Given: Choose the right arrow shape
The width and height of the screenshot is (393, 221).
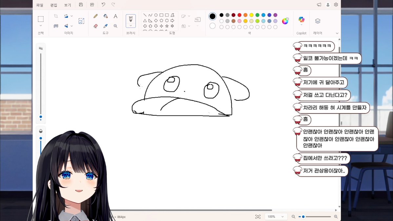Looking at the screenshot, I should point(172,21).
